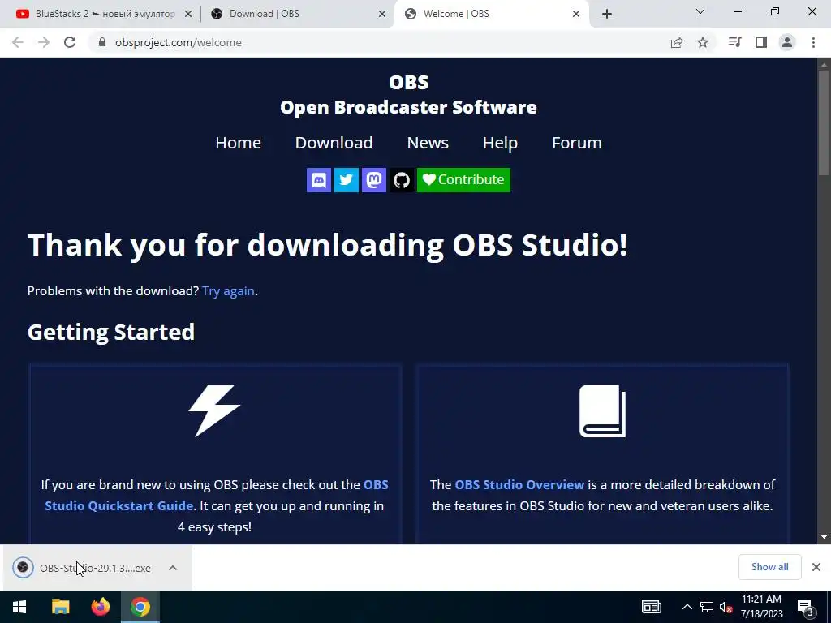Open the Forum nav item
The height and width of the screenshot is (623, 831).
click(577, 143)
